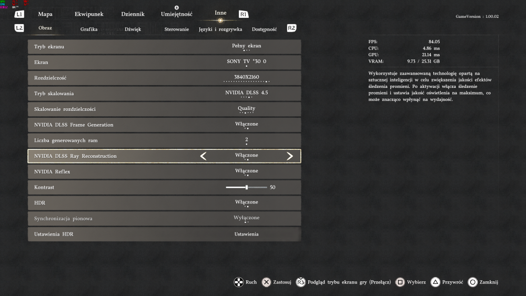Select the Inne tab
Image resolution: width=526 pixels, height=296 pixels.
pyautogui.click(x=220, y=13)
